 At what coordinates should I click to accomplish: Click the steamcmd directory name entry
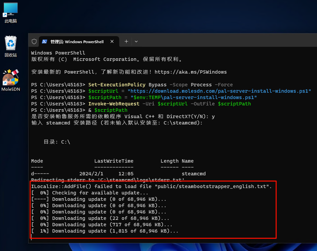[194, 174]
